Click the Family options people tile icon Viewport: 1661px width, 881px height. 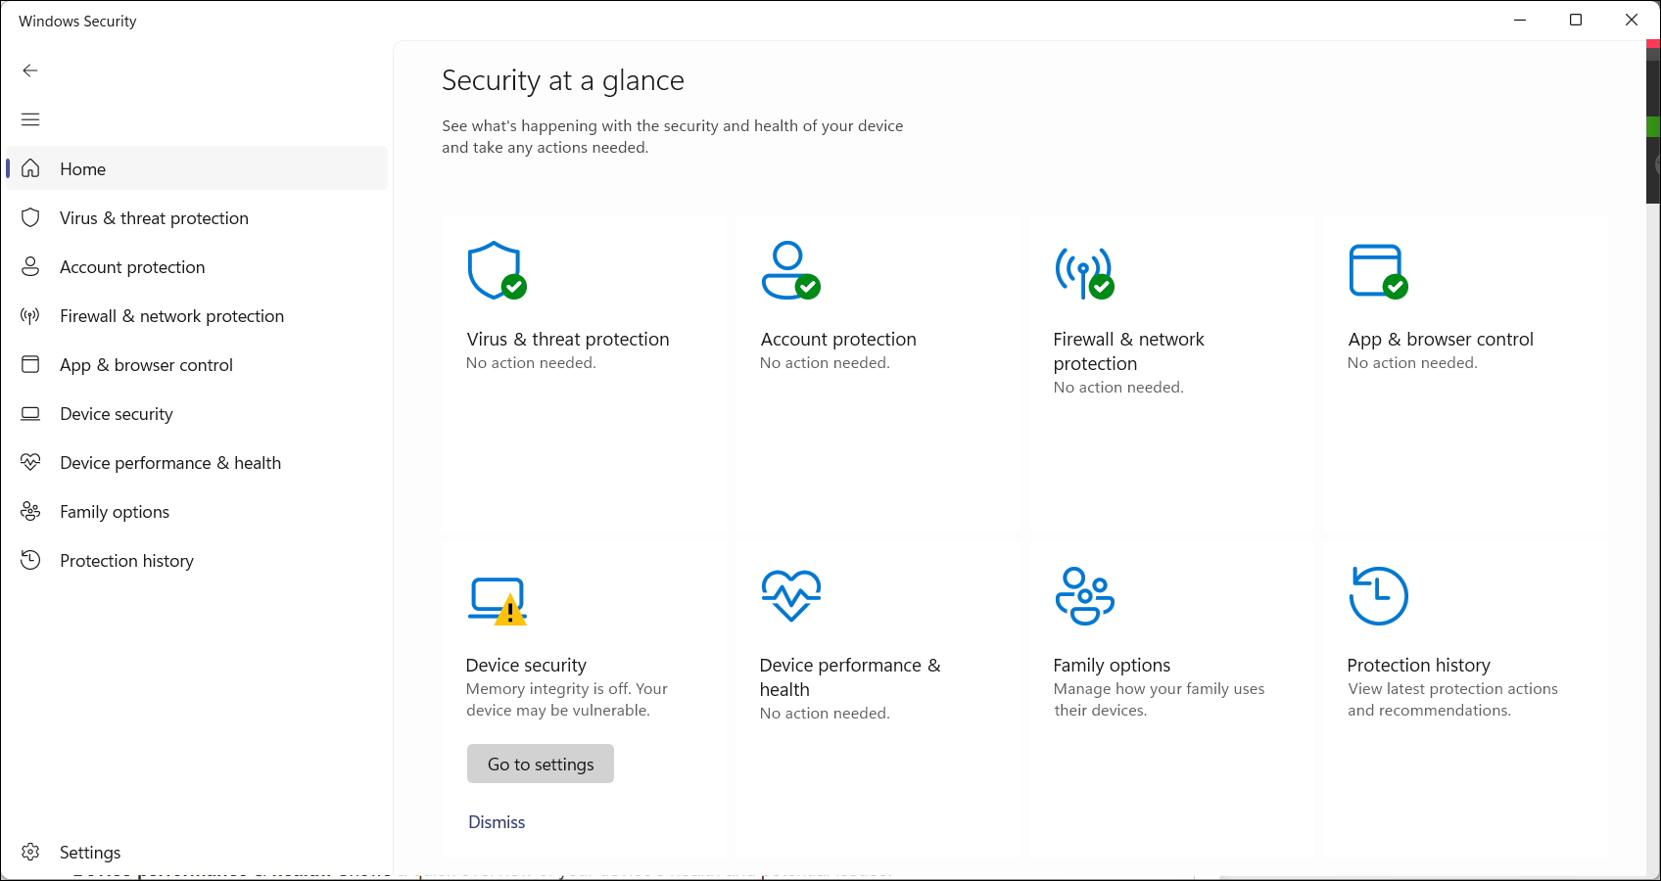click(x=1084, y=595)
